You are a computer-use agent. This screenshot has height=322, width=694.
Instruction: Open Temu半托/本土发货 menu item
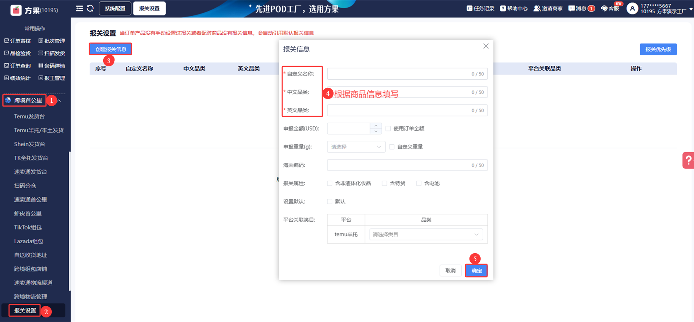point(39,130)
